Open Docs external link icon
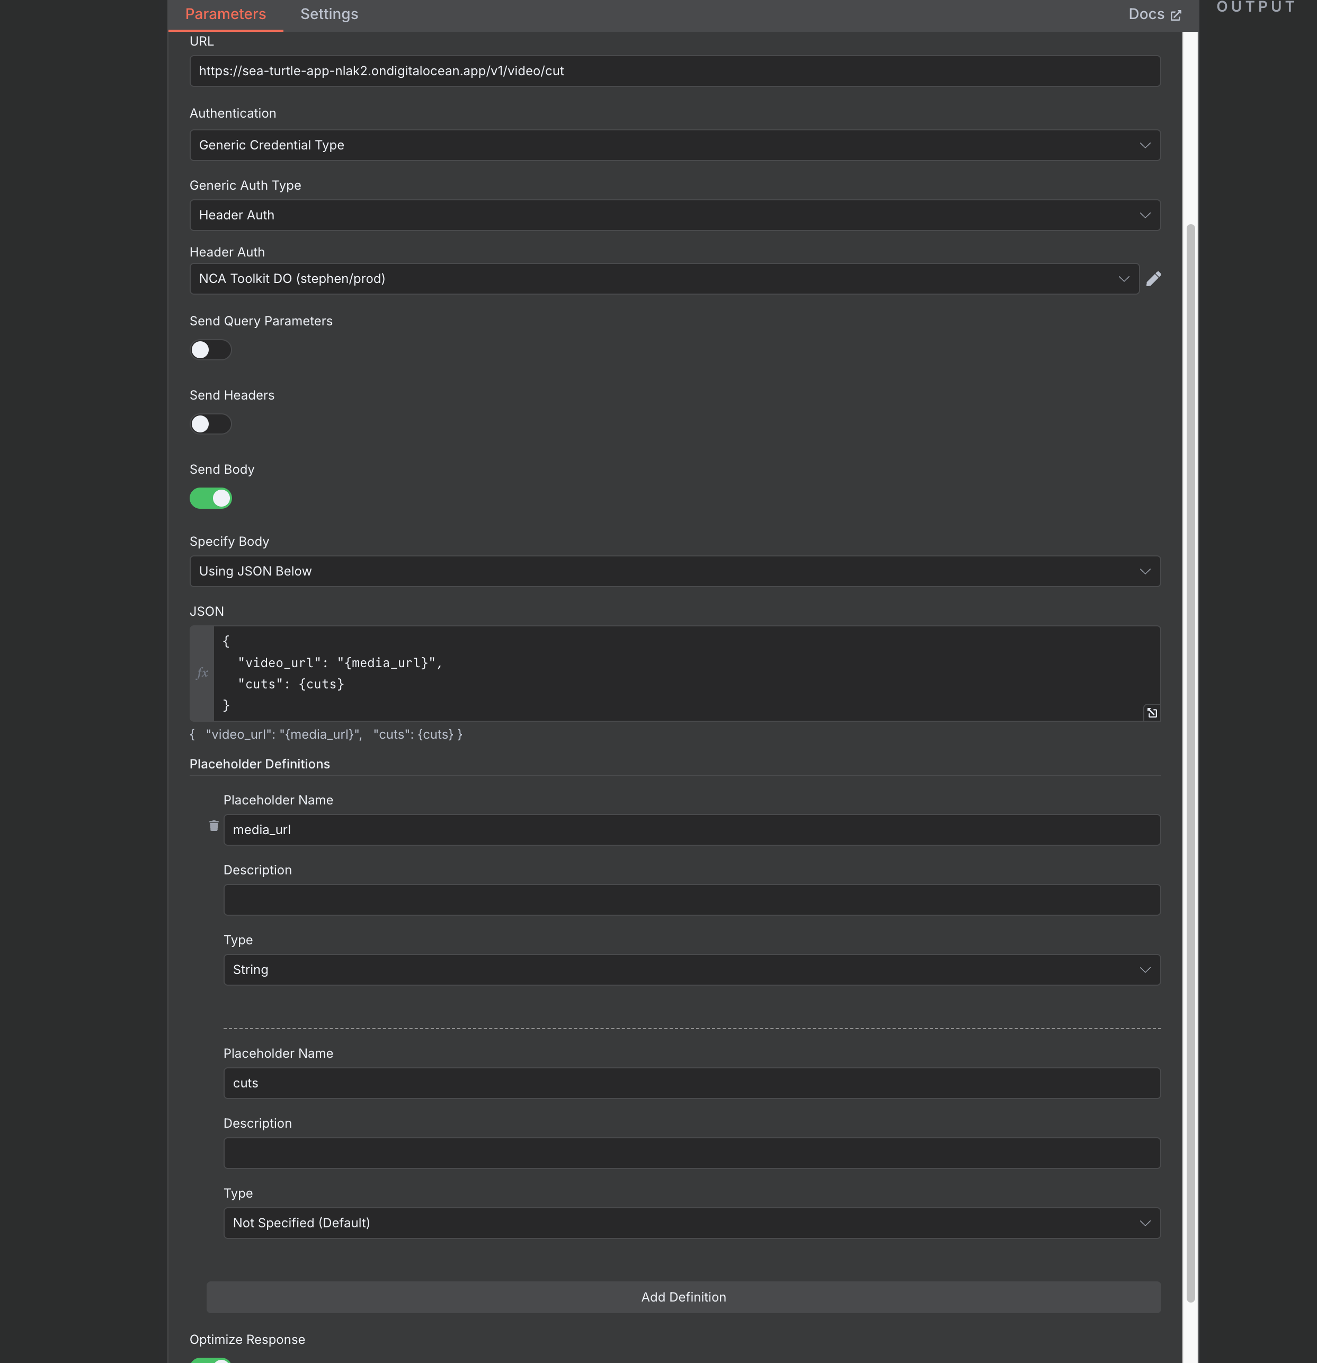The image size is (1317, 1363). [1176, 15]
